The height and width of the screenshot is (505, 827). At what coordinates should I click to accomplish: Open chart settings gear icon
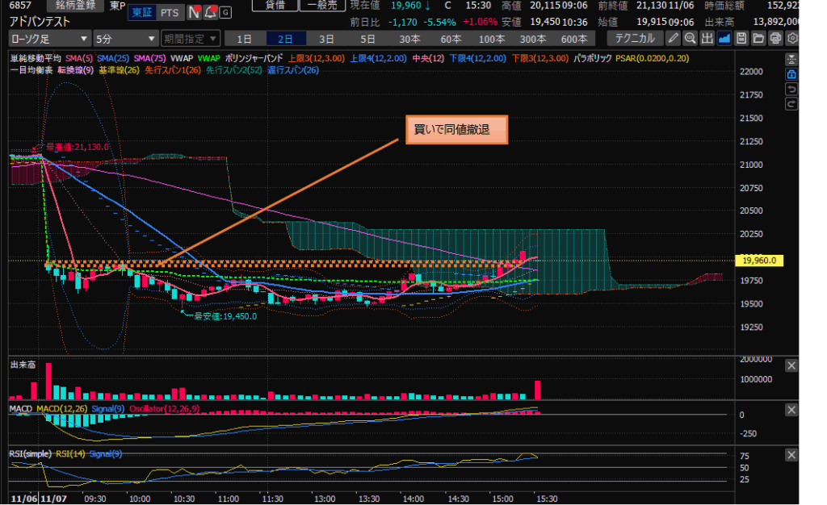coord(792,38)
